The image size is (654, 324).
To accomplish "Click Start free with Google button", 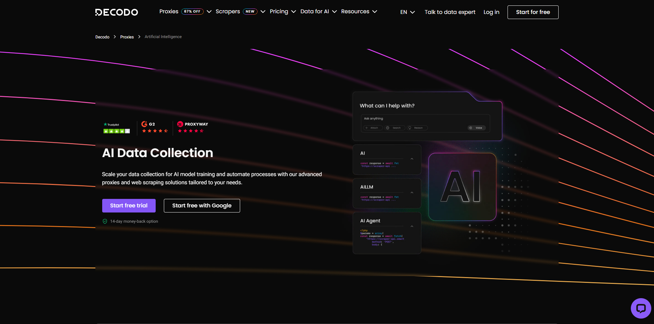I will [x=202, y=206].
